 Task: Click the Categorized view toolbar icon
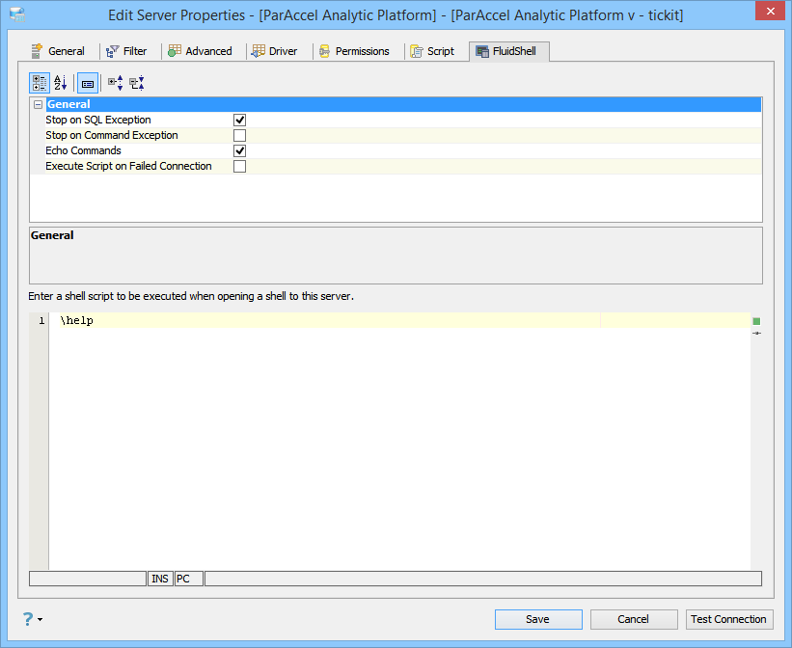(39, 83)
